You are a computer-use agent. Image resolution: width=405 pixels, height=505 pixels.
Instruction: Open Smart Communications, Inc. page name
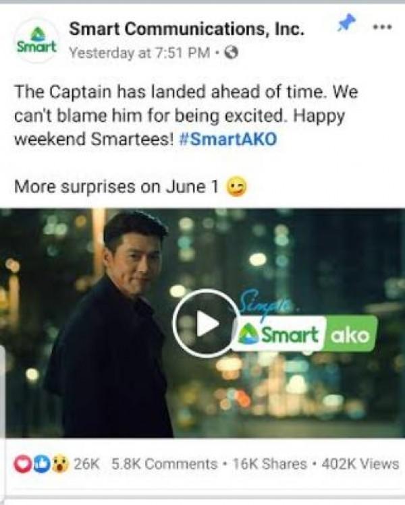187,29
